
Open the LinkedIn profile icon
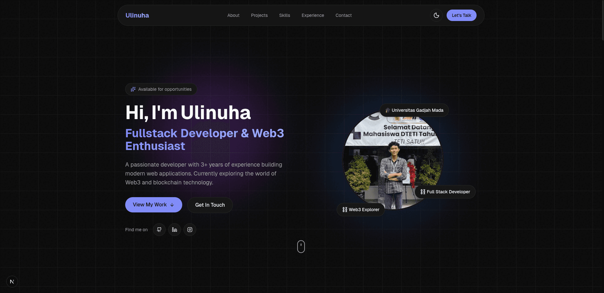pos(175,229)
